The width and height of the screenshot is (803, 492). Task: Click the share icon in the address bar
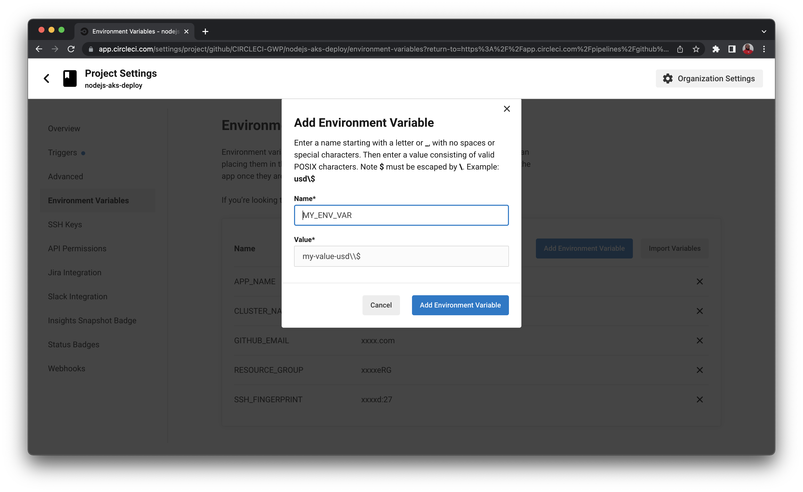tap(680, 49)
